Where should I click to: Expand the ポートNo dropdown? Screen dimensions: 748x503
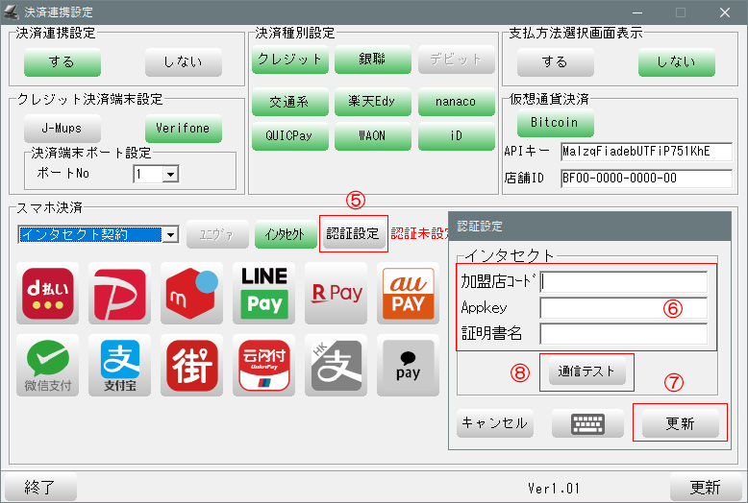point(170,175)
